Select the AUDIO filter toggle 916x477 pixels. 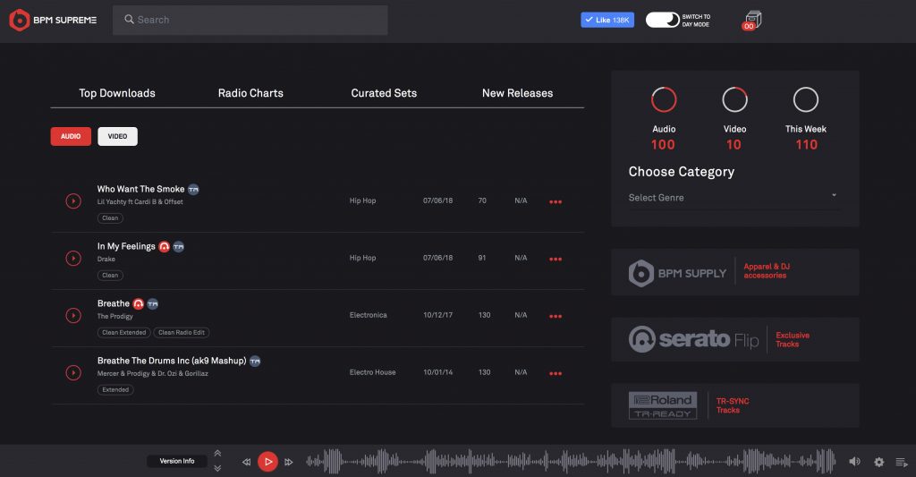tap(71, 137)
